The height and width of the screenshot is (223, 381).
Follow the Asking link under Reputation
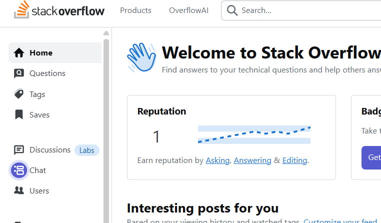click(x=217, y=160)
